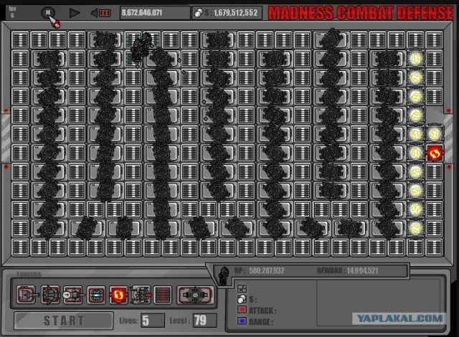This screenshot has height=337, width=459.
Task: Click the START wave button
Action: (x=64, y=321)
